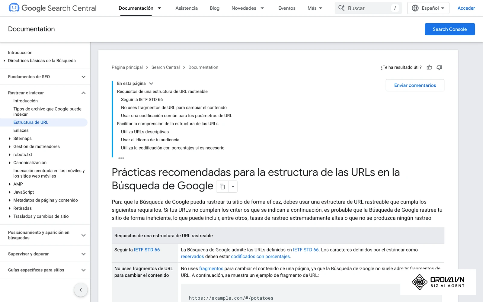Image resolution: width=483 pixels, height=302 pixels.
Task: Click 'reservados' link in table
Action: [x=192, y=256]
